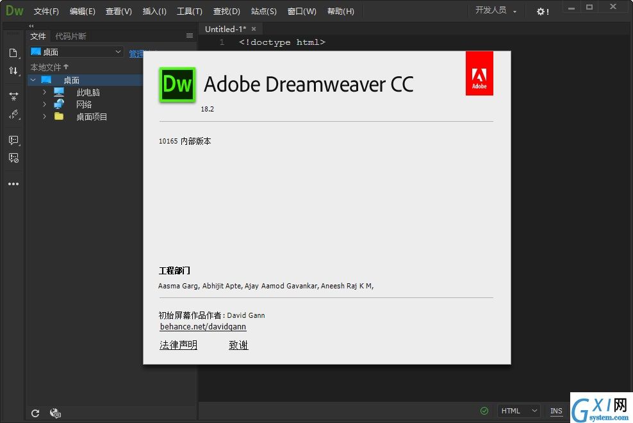This screenshot has width=633, height=423.
Task: Click the Files panel options menu icon
Action: 190,35
